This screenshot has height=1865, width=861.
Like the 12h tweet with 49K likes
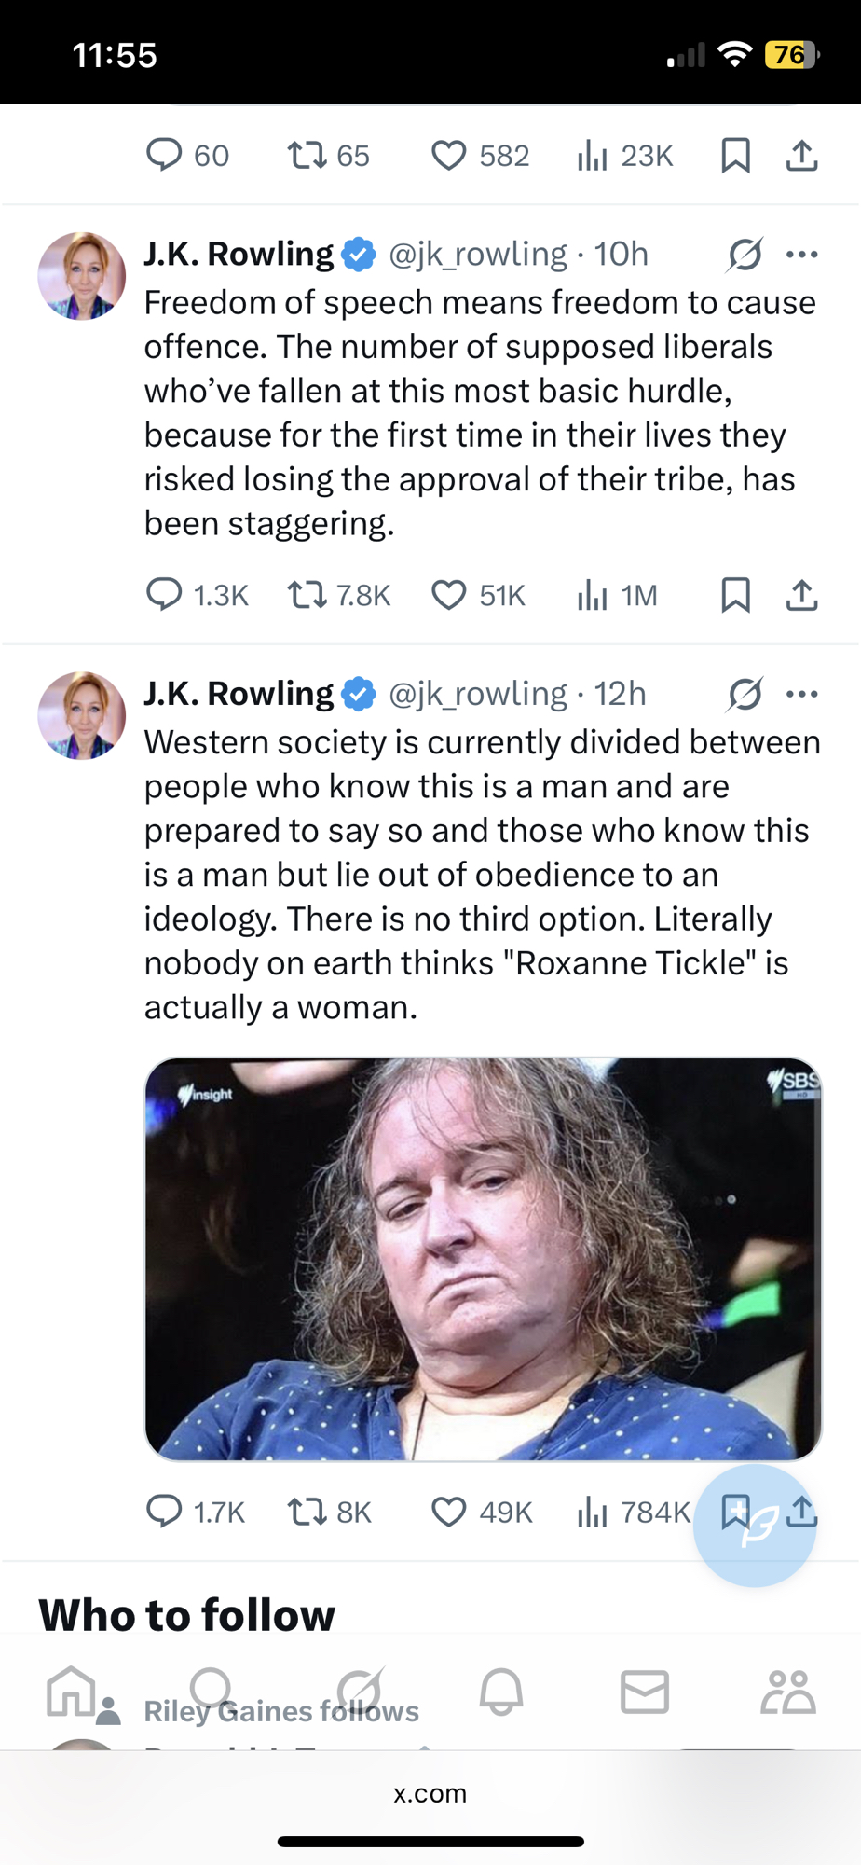(x=448, y=1511)
